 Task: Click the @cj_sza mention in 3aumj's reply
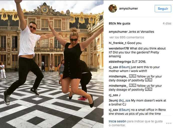point(124,100)
